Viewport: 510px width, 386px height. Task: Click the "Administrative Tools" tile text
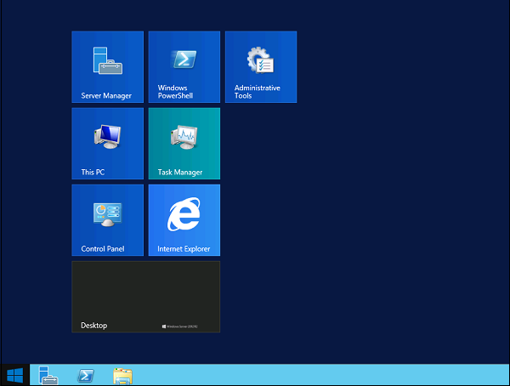tap(258, 92)
